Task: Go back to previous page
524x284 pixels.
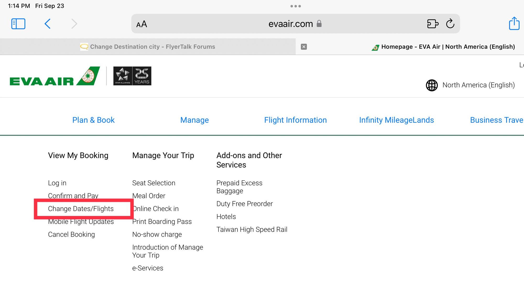Action: [x=47, y=24]
